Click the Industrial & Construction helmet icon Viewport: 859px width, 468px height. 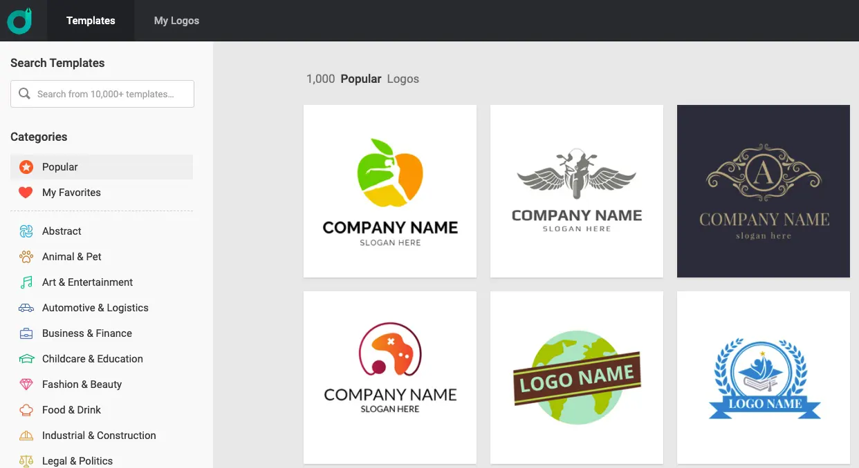(x=26, y=436)
